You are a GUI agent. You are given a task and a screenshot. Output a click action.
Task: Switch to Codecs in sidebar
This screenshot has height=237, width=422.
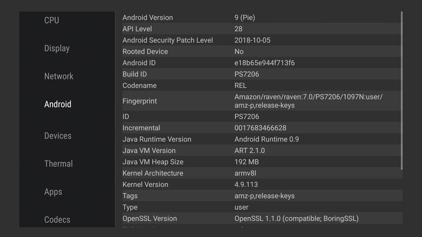[x=57, y=220]
